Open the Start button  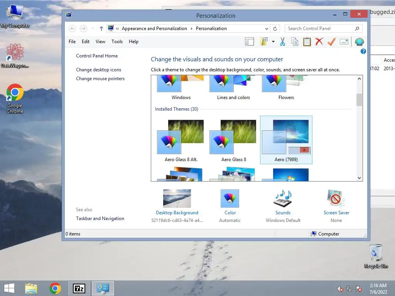pyautogui.click(x=9, y=288)
